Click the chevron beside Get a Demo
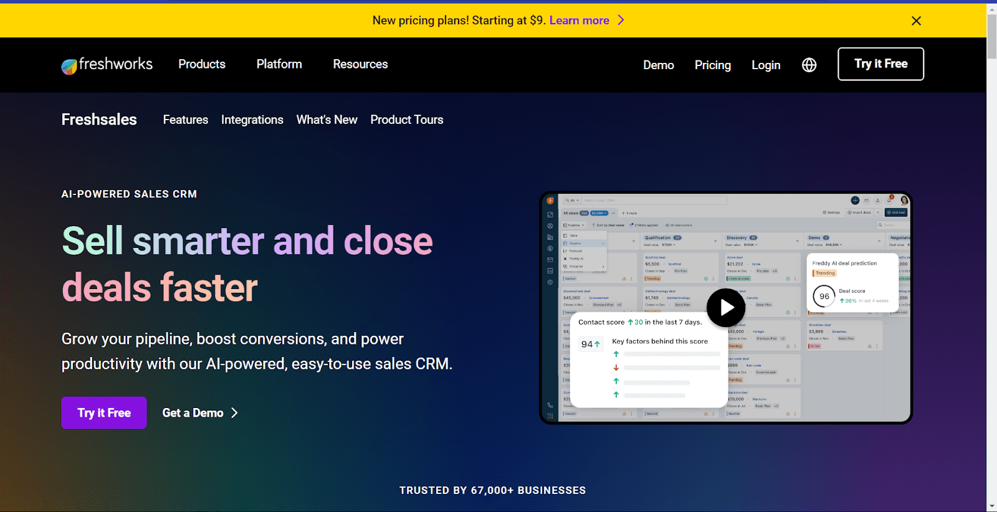The height and width of the screenshot is (512, 997). pos(234,413)
